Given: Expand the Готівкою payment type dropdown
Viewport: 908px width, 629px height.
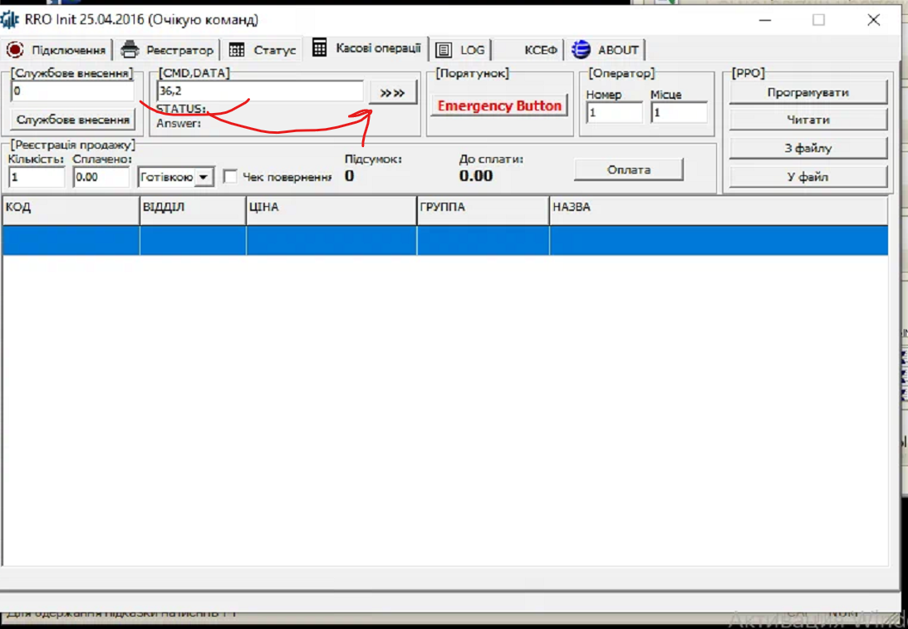Looking at the screenshot, I should [x=204, y=177].
